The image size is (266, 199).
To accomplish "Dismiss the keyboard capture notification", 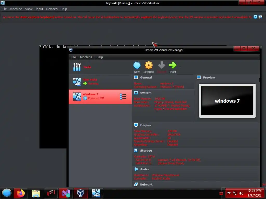I will [x=255, y=17].
